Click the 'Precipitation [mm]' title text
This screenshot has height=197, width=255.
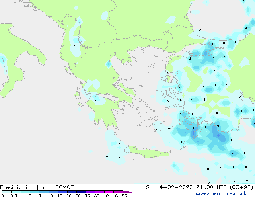26,187
